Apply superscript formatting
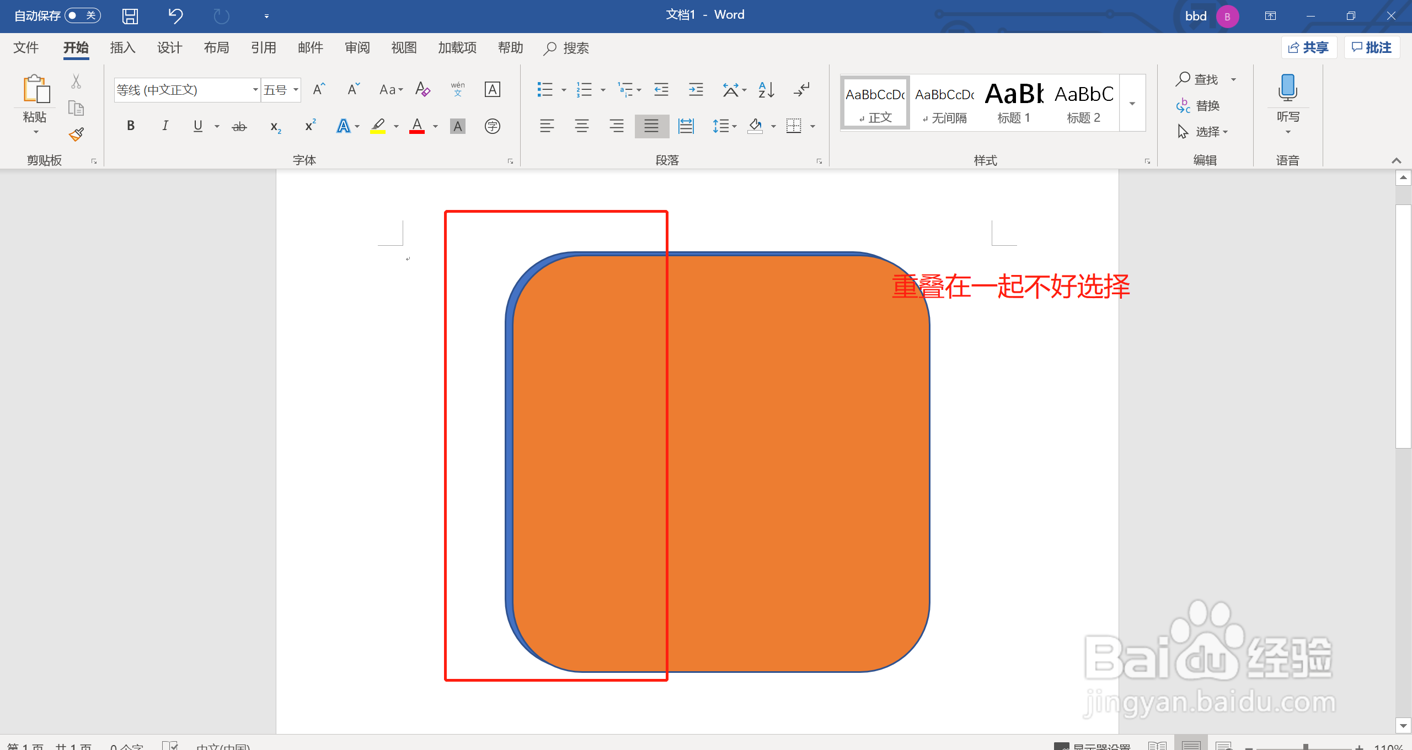Viewport: 1412px width, 750px height. coord(311,126)
